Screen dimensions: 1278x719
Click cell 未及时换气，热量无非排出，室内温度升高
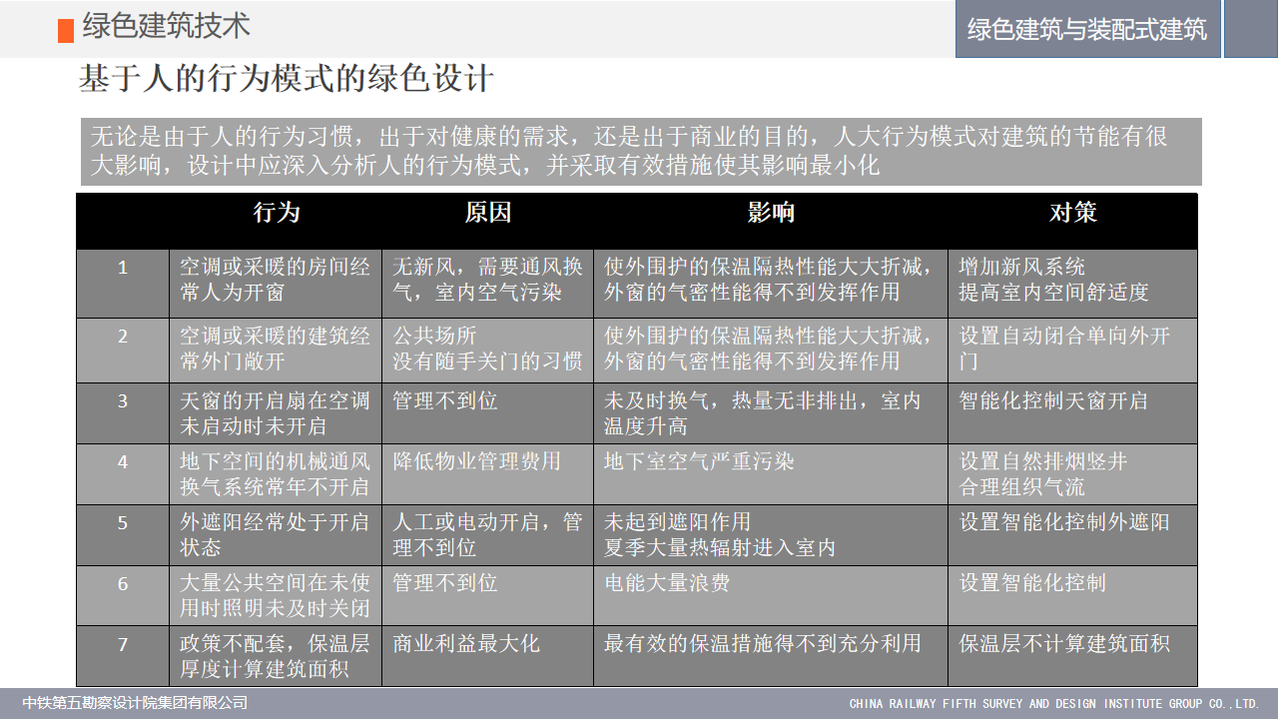point(771,413)
